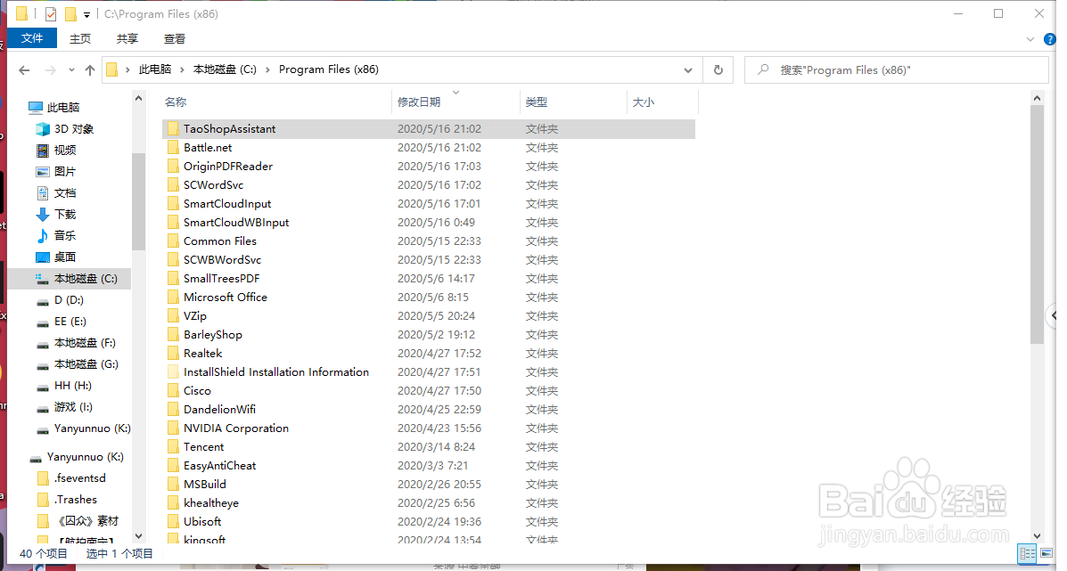Switch to details view layout icon

click(x=1028, y=553)
